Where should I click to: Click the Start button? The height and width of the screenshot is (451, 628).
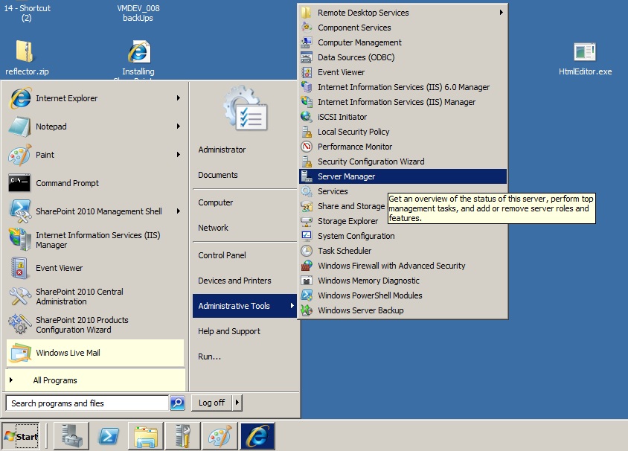(21, 436)
